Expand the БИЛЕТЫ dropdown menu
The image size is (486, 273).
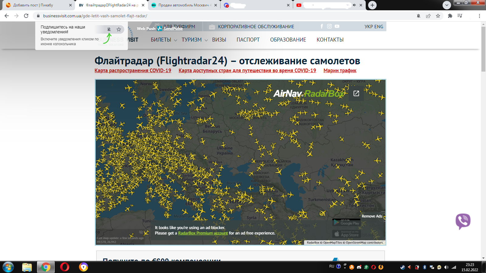point(164,40)
